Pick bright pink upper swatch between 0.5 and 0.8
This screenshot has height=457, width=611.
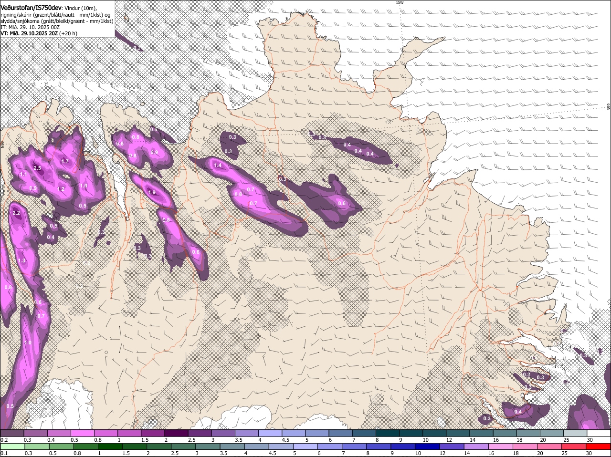click(82, 433)
